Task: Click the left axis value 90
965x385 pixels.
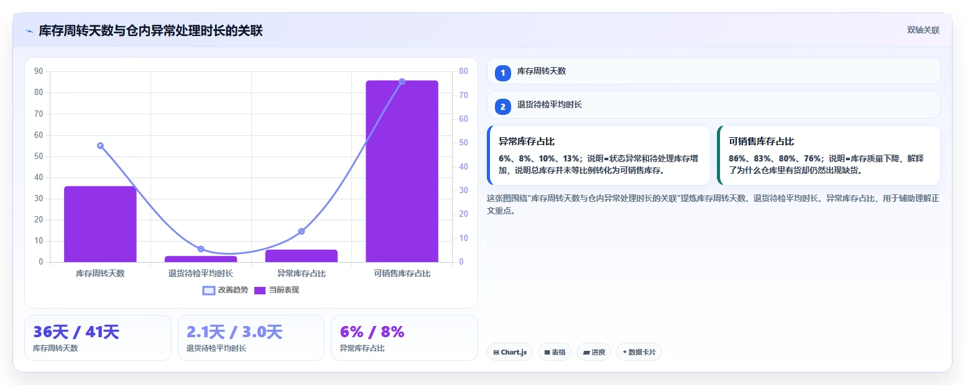Action: point(39,71)
